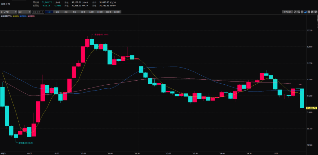Toggle the highlighted blue area chart icon
Image resolution: width=318 pixels, height=155 pixels.
coord(305,12)
